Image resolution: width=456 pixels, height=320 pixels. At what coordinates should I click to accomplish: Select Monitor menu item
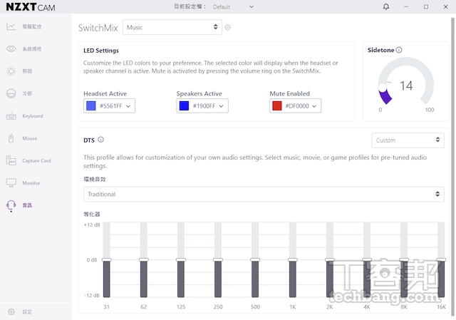[31, 183]
